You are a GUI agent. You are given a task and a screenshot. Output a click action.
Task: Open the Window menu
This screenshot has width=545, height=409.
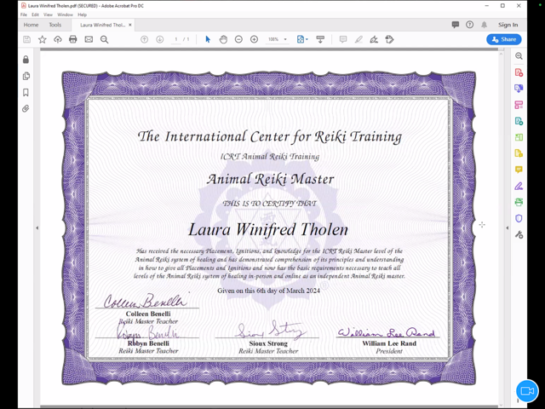pos(65,14)
